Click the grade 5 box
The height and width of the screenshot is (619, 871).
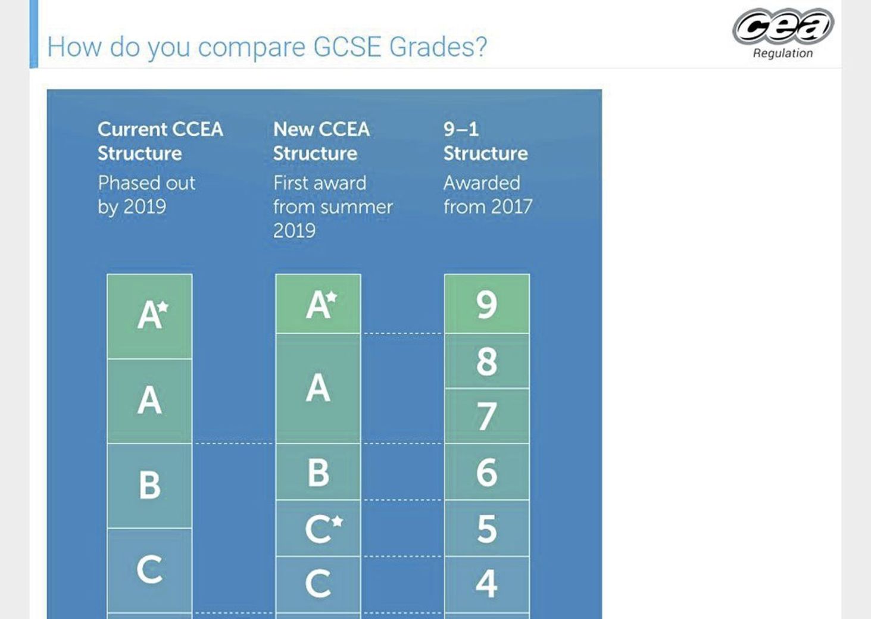(x=486, y=528)
